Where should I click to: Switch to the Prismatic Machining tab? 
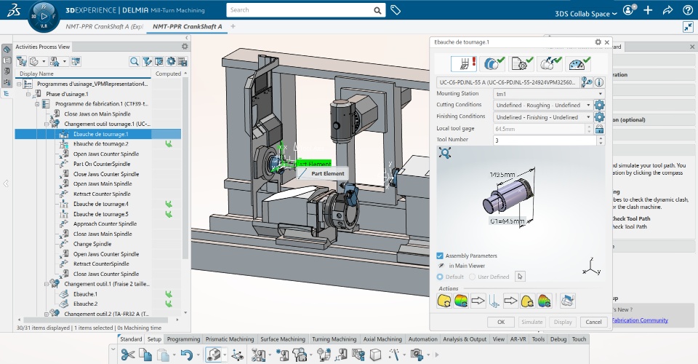pyautogui.click(x=230, y=339)
